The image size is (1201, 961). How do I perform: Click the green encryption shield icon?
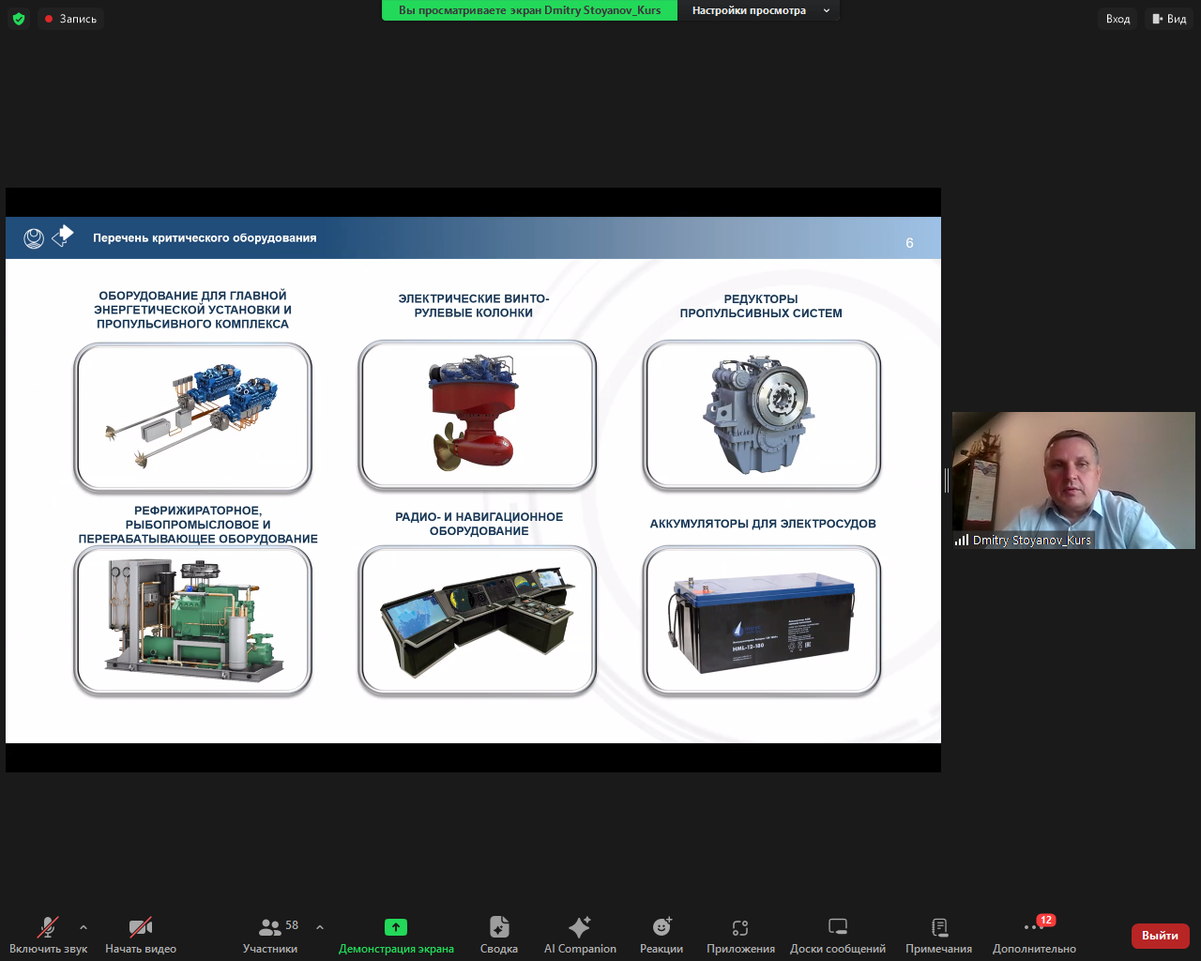click(19, 19)
